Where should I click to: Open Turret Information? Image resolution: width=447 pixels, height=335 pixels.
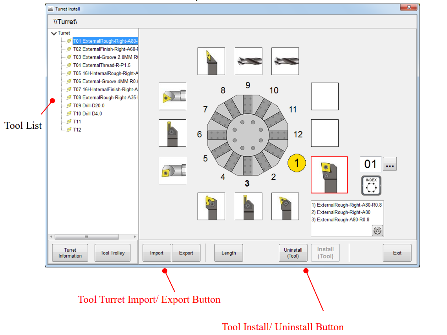(x=70, y=253)
